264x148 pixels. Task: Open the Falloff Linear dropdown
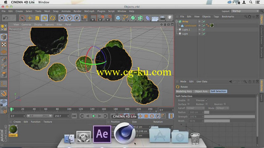(x=195, y=108)
